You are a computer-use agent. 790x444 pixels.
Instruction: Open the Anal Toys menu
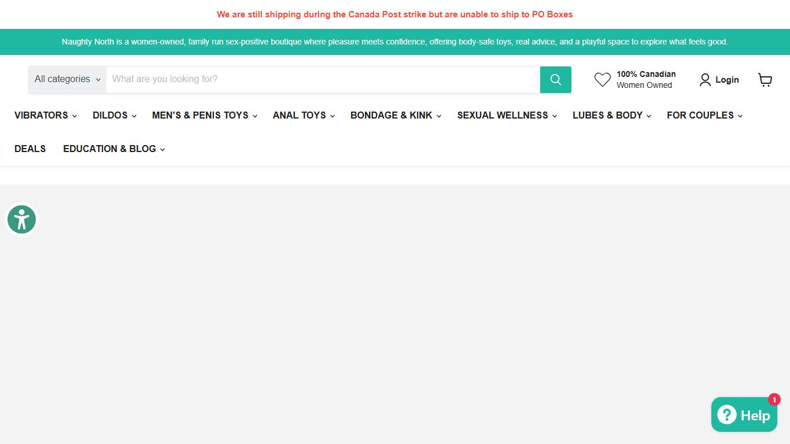tap(303, 116)
